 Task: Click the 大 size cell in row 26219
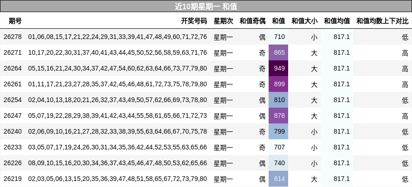(314, 179)
